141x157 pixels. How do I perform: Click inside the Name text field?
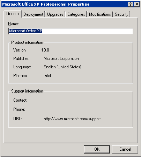(70, 31)
